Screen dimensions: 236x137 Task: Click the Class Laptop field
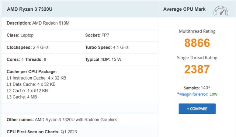click(20, 35)
